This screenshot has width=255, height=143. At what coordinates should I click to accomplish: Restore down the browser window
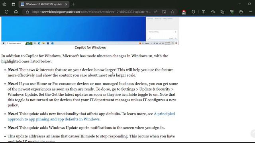coord(249,4)
